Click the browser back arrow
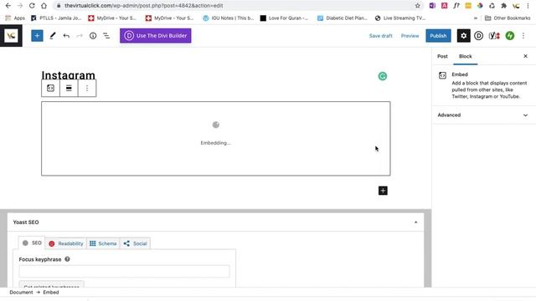 click(8, 6)
